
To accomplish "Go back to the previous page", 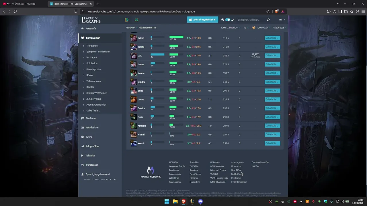I will tap(4, 11).
